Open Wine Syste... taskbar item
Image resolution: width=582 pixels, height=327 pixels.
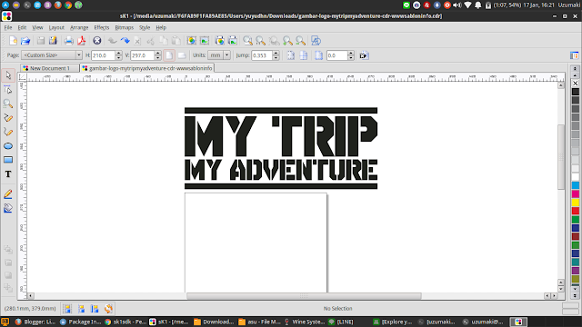click(305, 322)
